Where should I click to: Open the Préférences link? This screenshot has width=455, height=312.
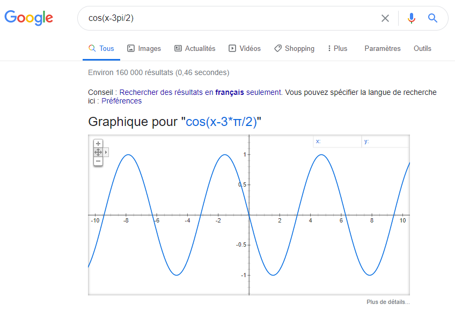click(122, 101)
